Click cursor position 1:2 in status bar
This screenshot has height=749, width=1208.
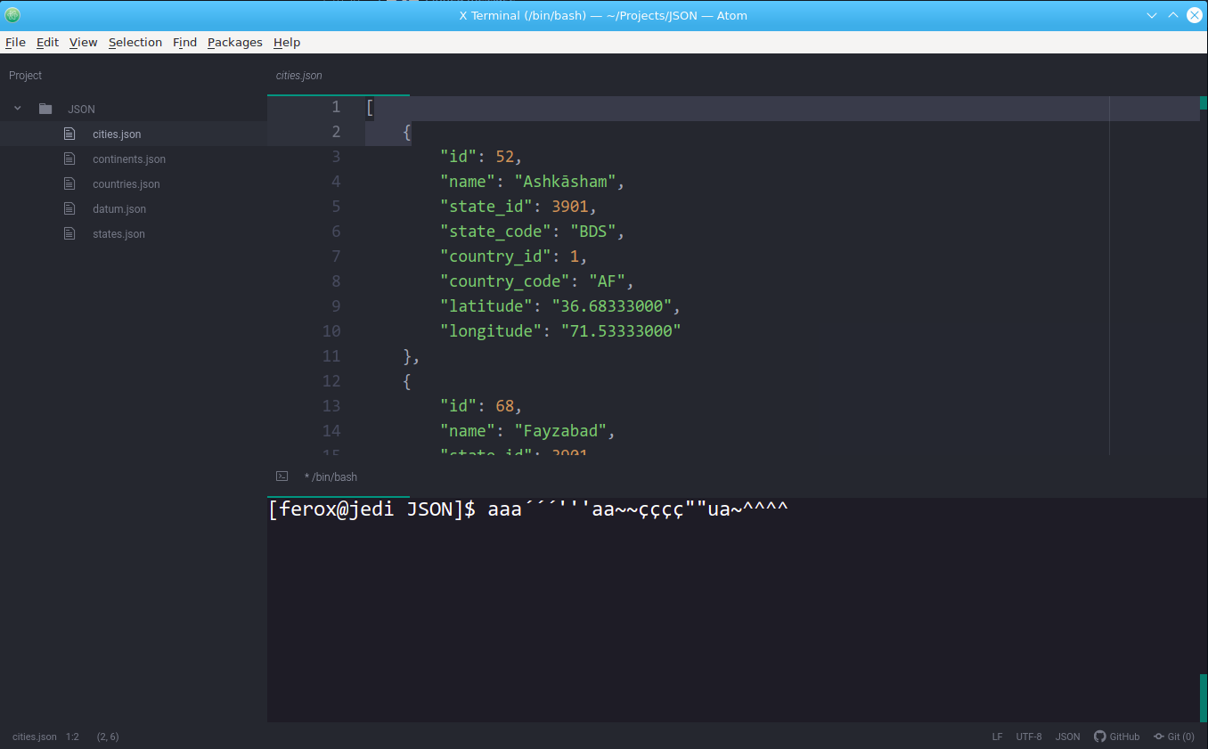point(72,737)
